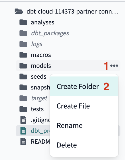
Task: Expand the models folder label
Action: coord(41,66)
